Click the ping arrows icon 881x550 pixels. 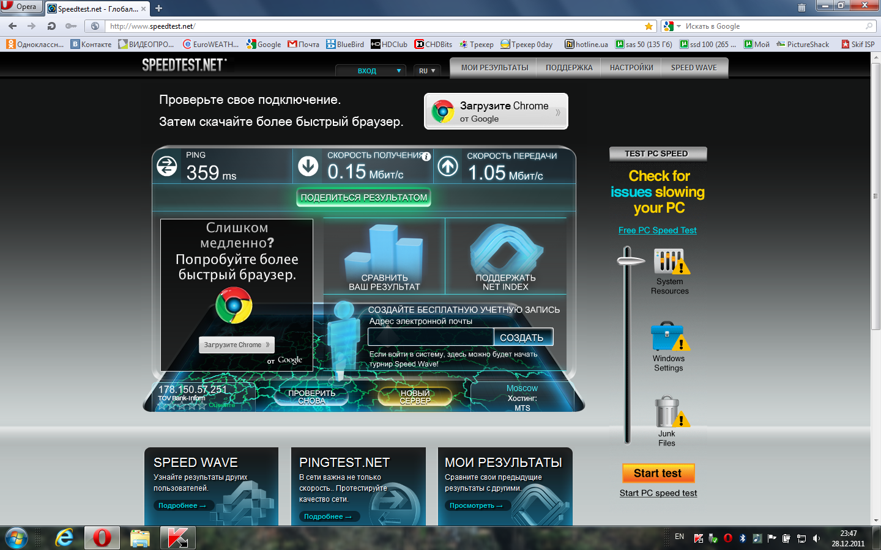click(x=167, y=166)
